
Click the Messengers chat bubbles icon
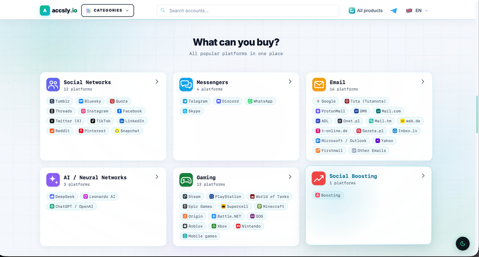coord(186,85)
